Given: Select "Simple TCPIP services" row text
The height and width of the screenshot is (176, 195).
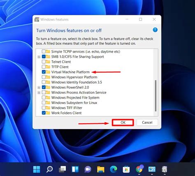Looking at the screenshot, I should (x=86, y=51).
